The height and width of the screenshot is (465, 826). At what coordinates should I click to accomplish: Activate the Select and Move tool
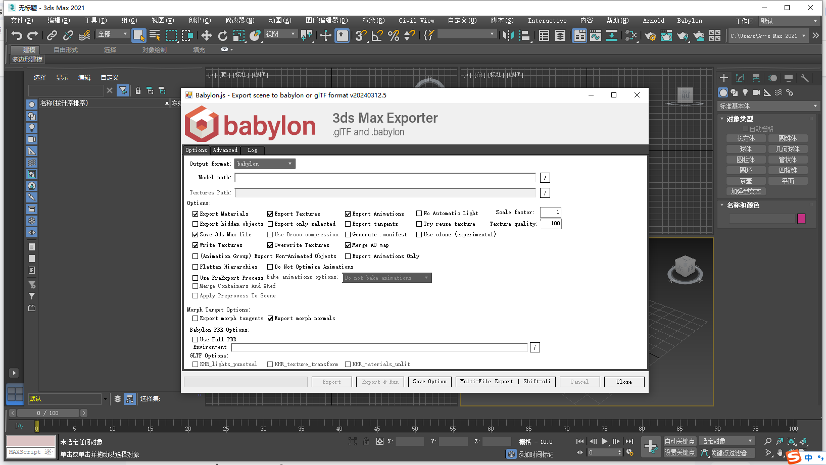(x=207, y=35)
